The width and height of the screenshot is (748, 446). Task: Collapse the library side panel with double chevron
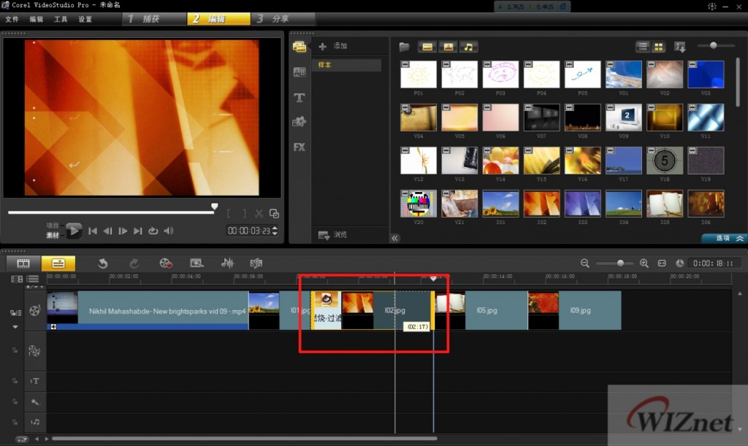[395, 238]
